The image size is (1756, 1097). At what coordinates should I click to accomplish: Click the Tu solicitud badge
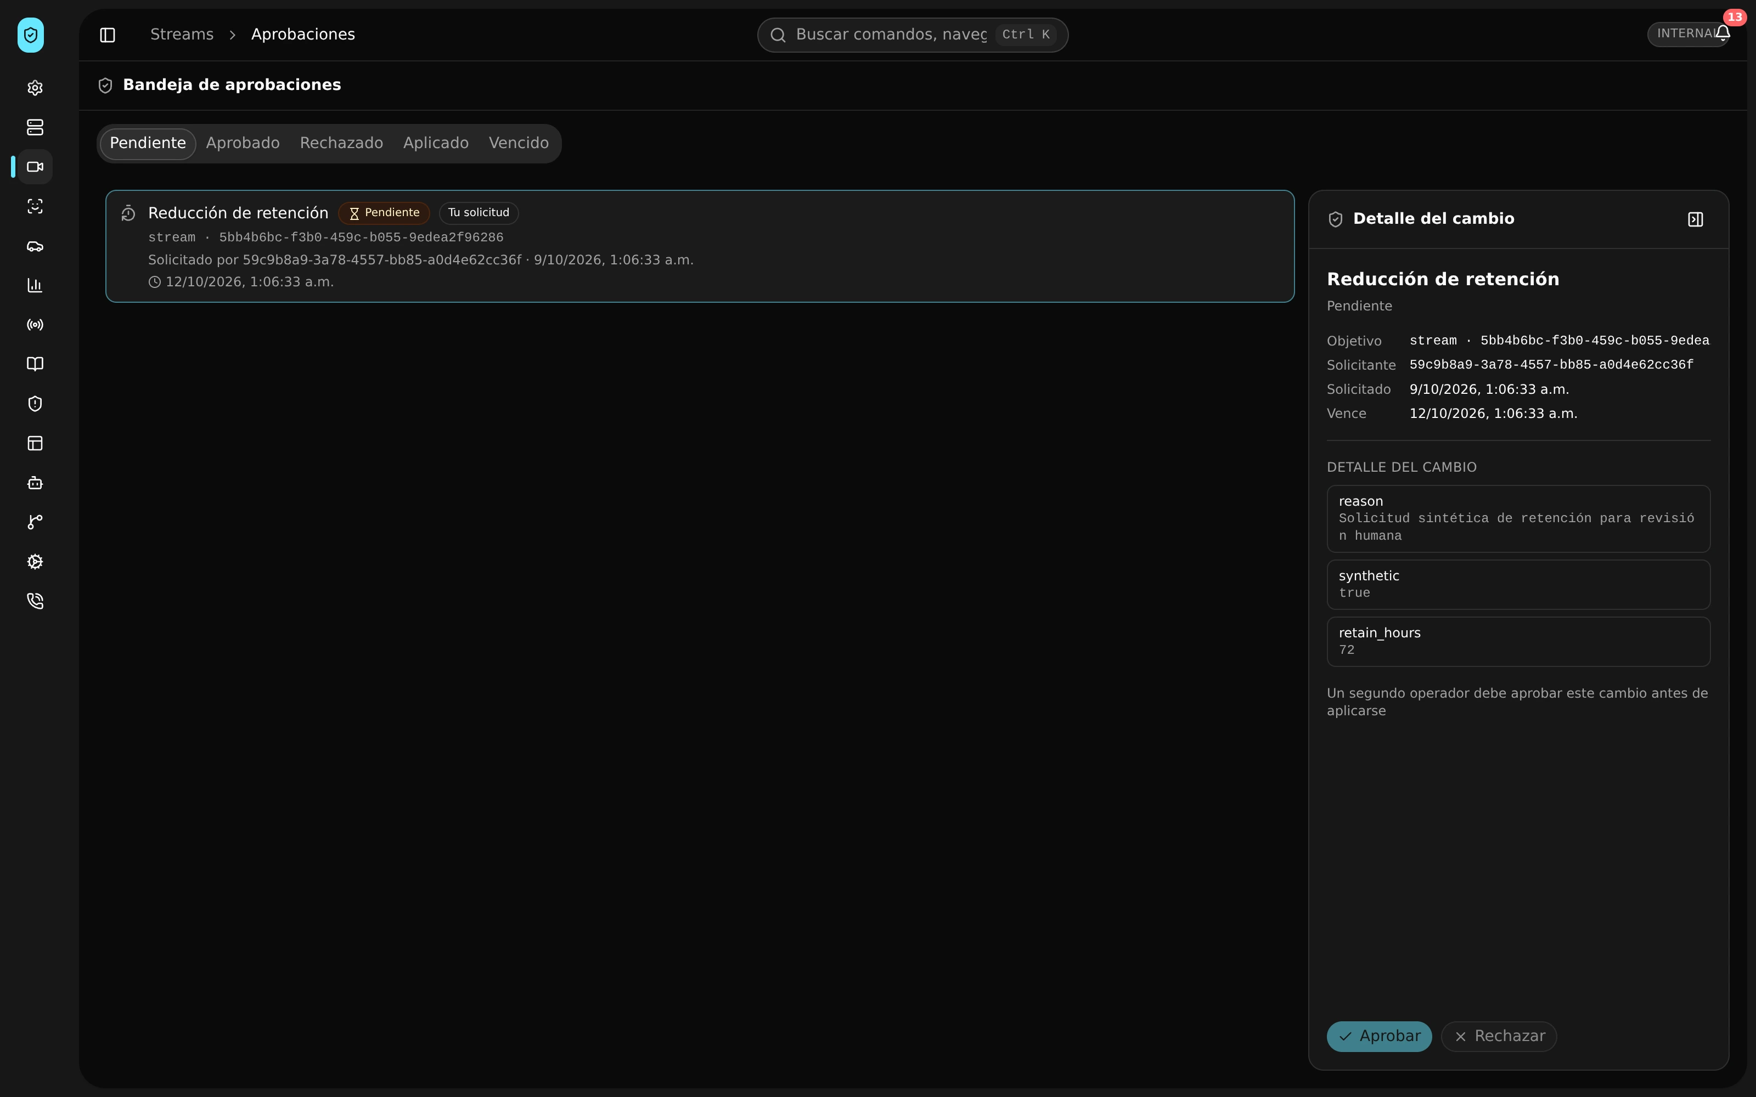click(479, 213)
